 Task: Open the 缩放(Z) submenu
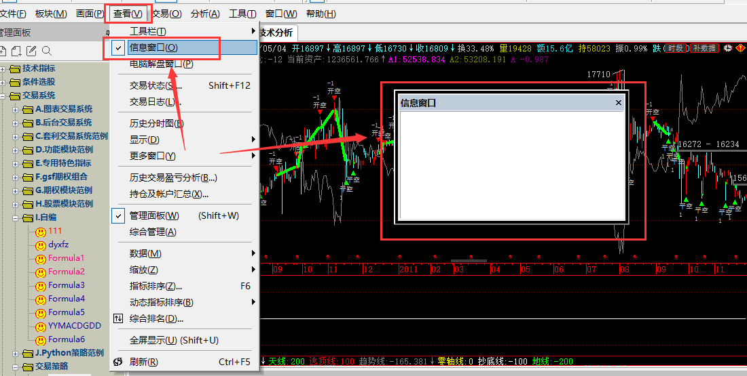coord(185,270)
